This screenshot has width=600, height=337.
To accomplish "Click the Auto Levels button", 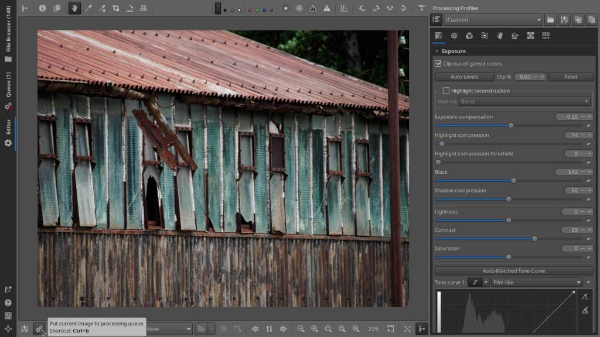I will (x=464, y=77).
